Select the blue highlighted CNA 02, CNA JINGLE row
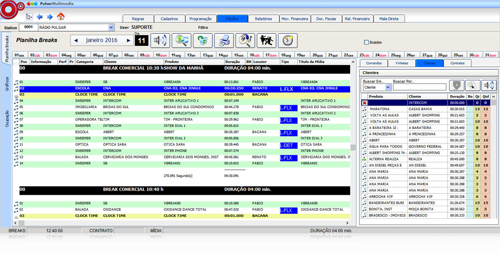 [x=185, y=89]
